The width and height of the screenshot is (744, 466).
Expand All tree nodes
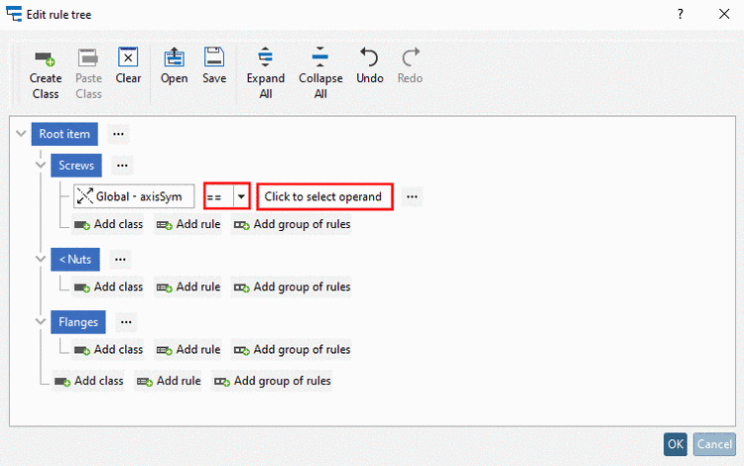click(265, 73)
